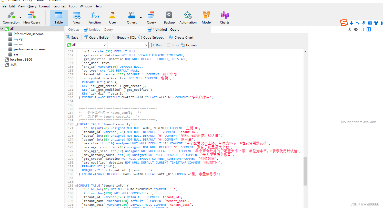Open the Query Builder

97,37
